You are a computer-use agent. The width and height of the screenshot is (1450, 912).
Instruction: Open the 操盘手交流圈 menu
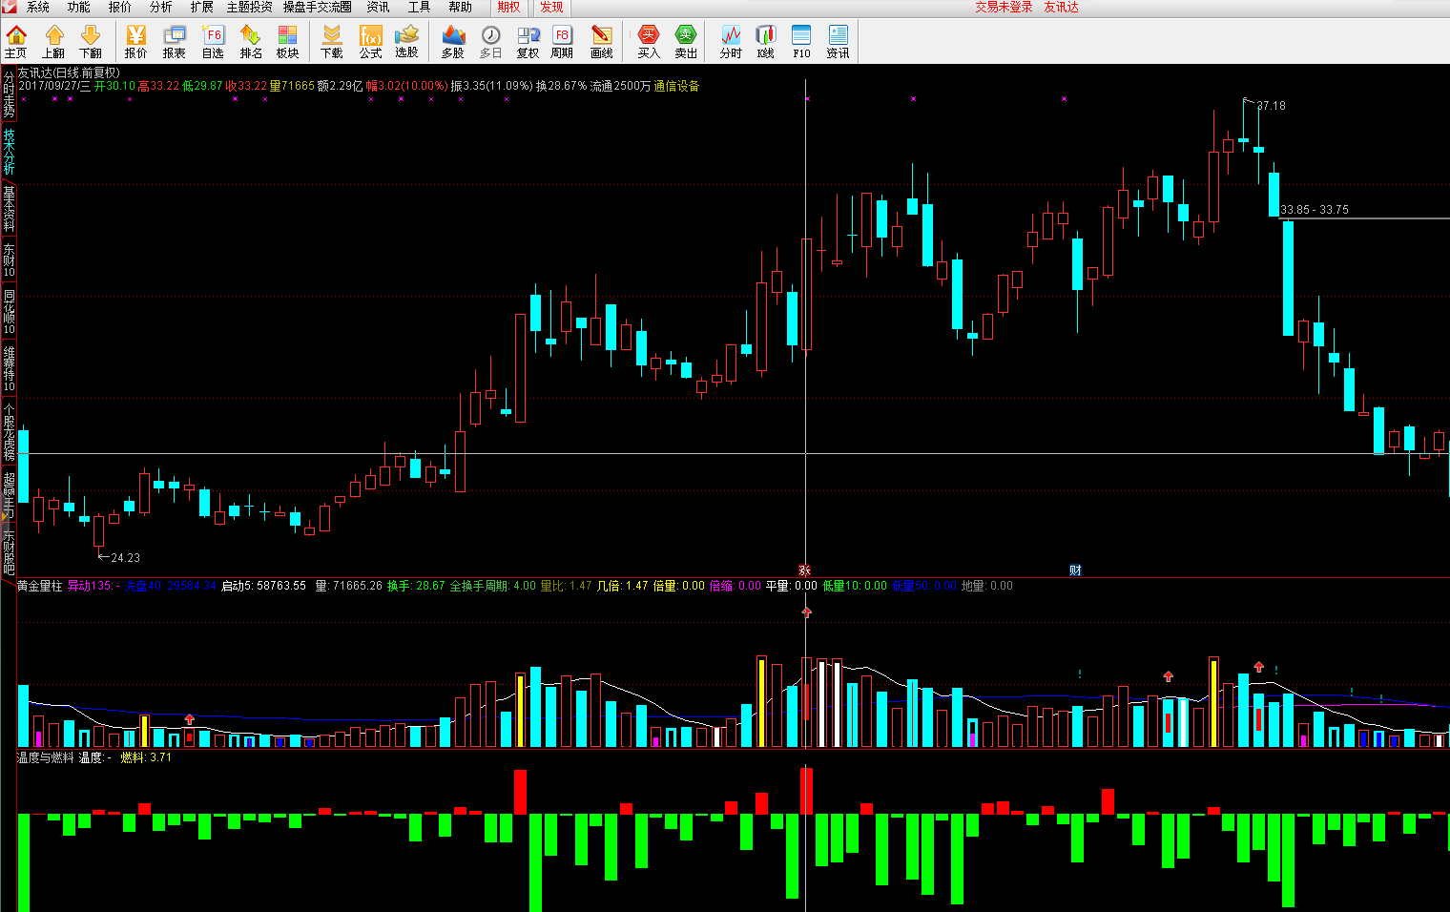(x=318, y=7)
